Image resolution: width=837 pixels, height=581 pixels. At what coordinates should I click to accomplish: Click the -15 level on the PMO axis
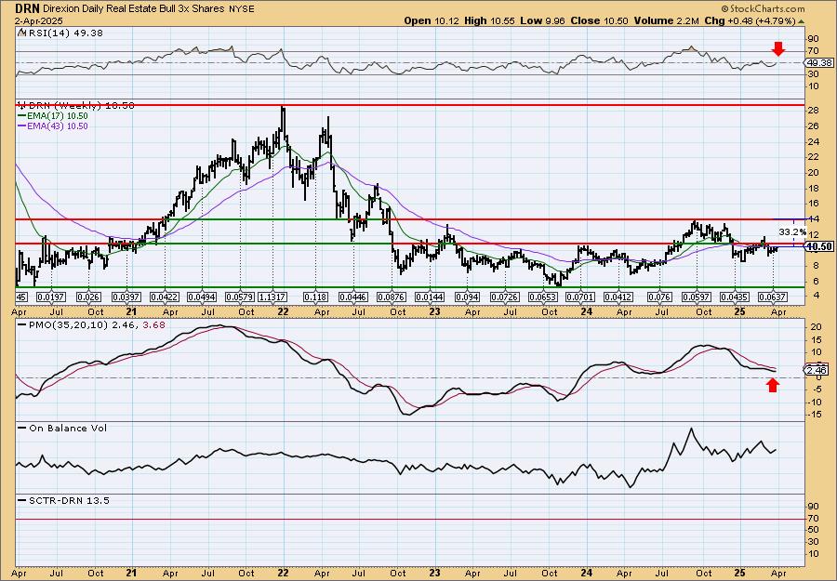pyautogui.click(x=815, y=415)
